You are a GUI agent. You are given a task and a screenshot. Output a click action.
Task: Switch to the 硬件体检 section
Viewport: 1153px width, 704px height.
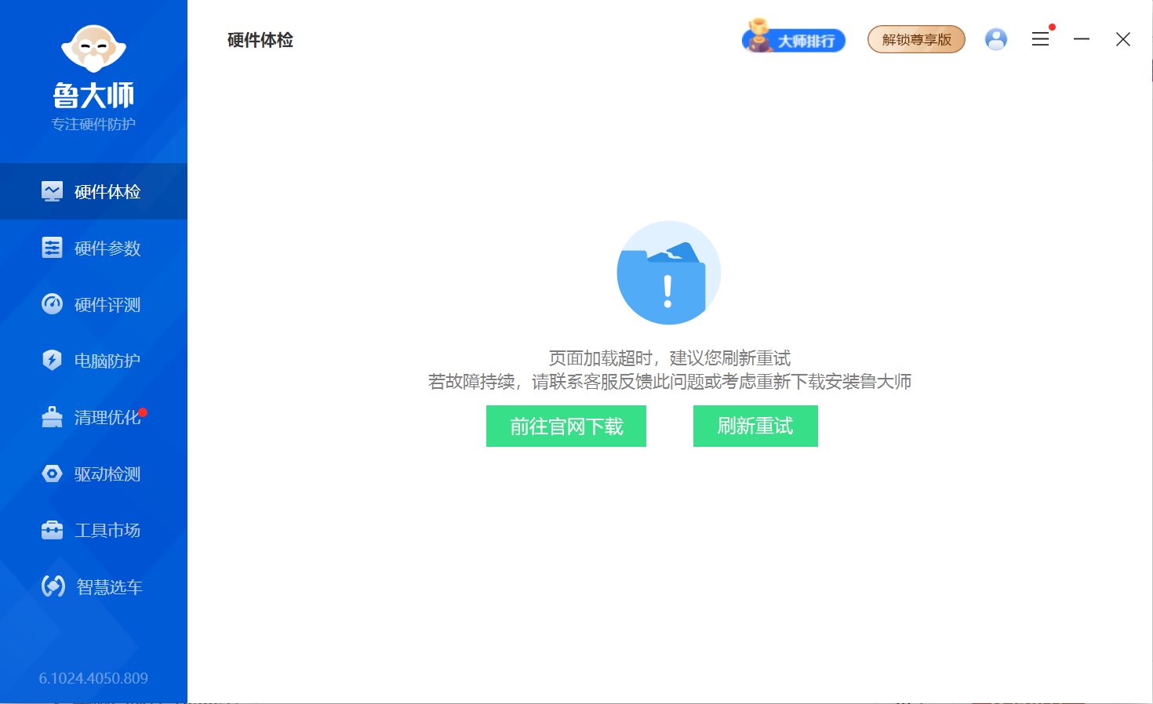click(93, 191)
